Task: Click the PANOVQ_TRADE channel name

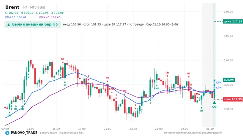Action: (24, 133)
